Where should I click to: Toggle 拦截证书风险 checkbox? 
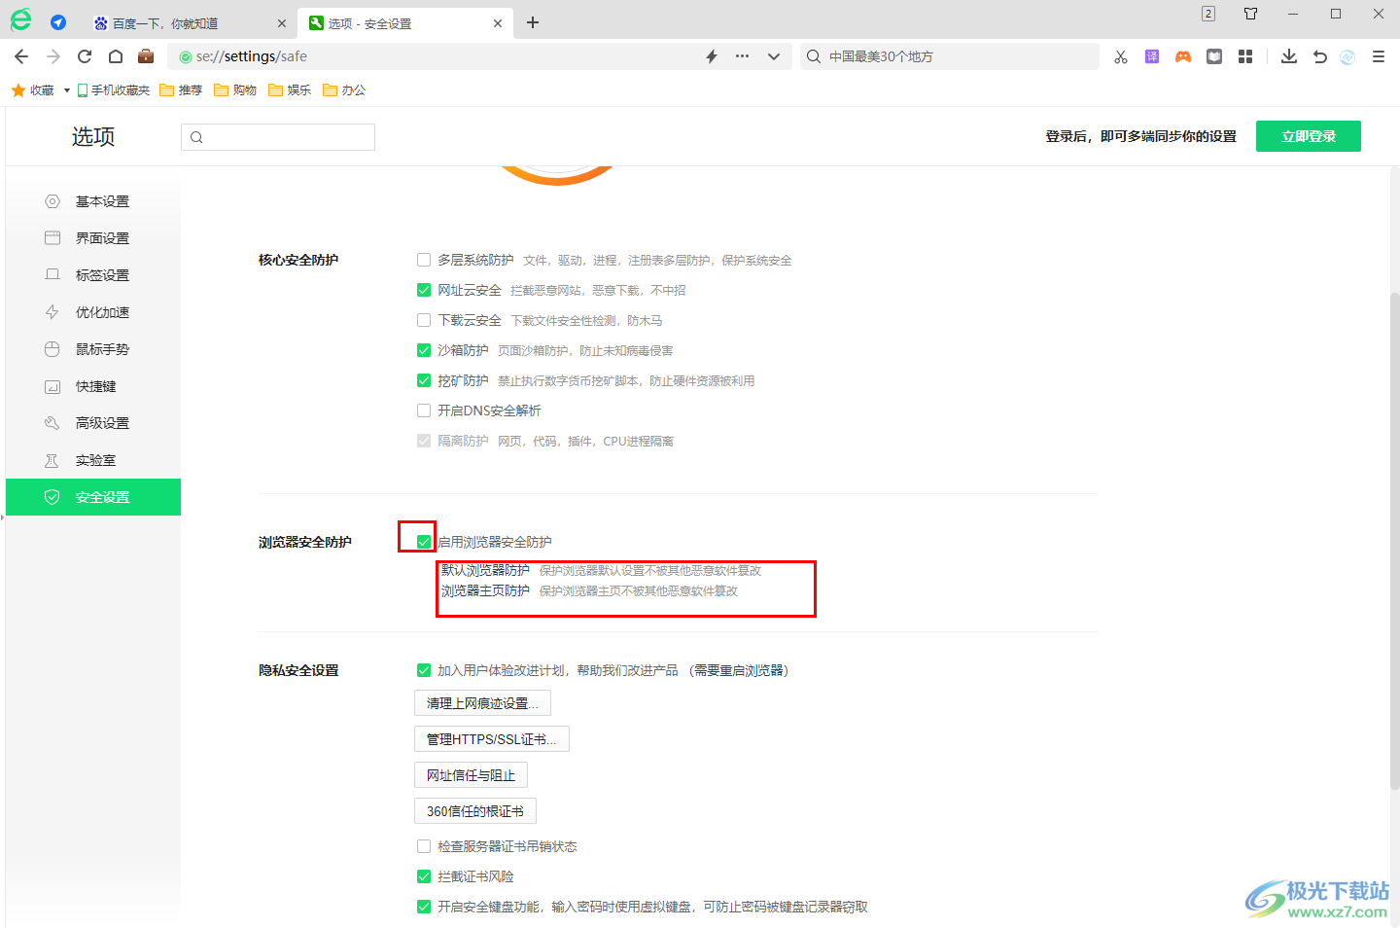(x=424, y=876)
